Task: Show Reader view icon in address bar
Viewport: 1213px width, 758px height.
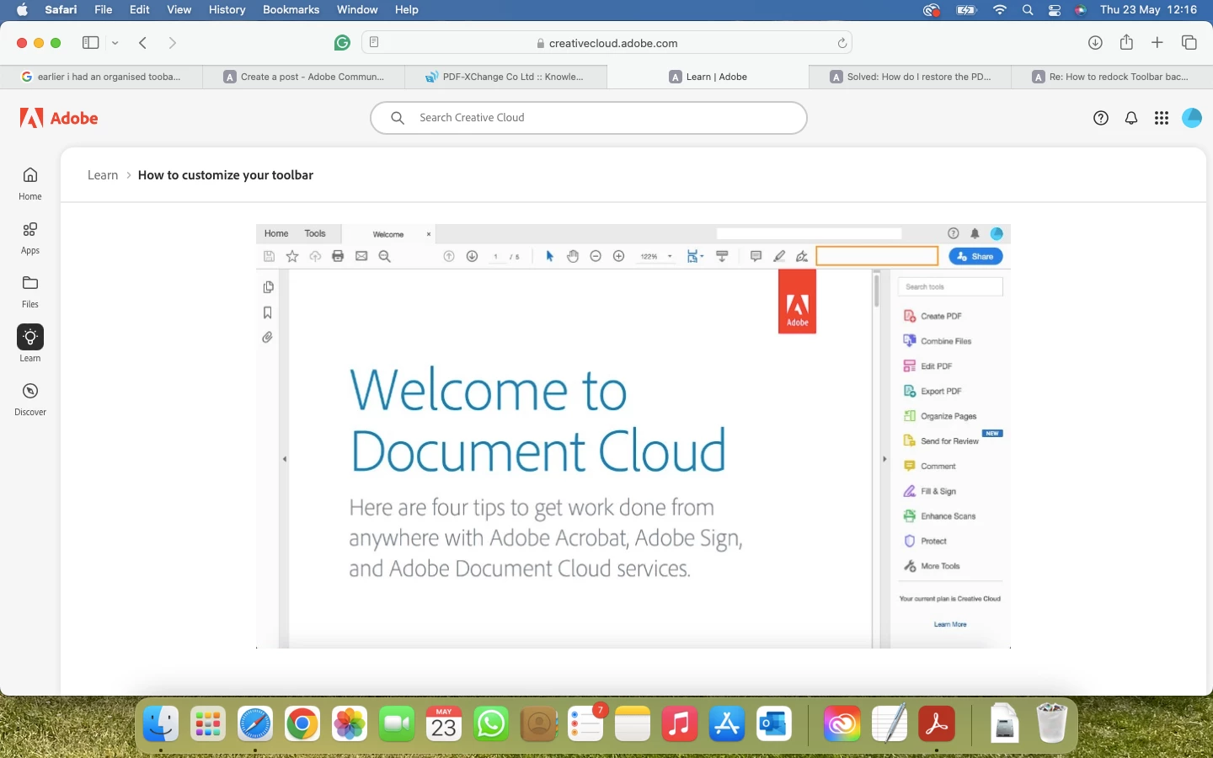Action: click(x=374, y=42)
